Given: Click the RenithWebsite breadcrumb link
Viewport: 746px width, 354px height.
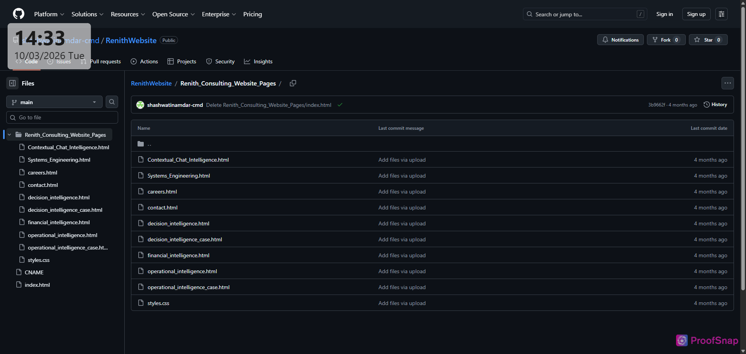Looking at the screenshot, I should click(151, 83).
